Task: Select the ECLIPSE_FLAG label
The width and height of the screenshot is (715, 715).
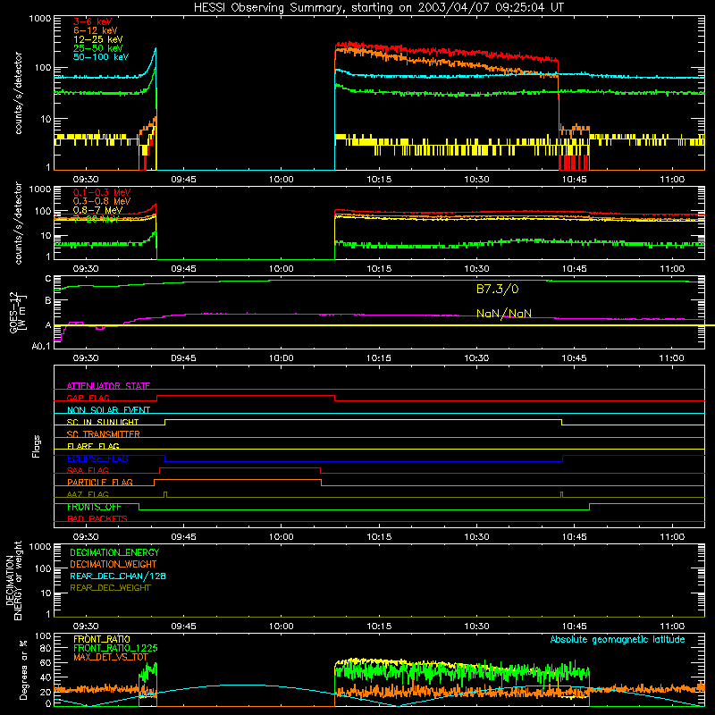Action: point(97,458)
